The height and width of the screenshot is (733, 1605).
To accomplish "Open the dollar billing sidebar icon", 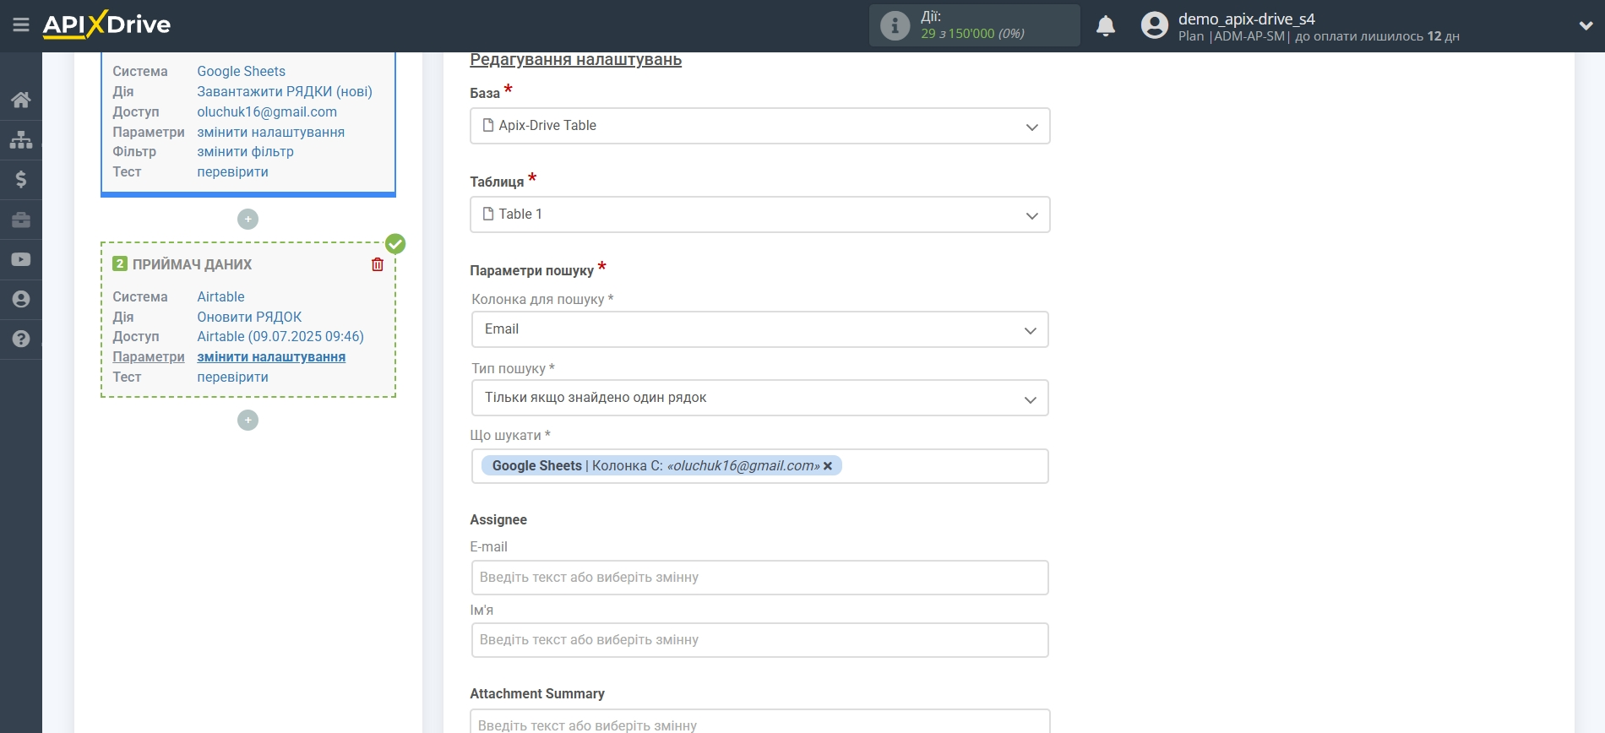I will tap(21, 179).
